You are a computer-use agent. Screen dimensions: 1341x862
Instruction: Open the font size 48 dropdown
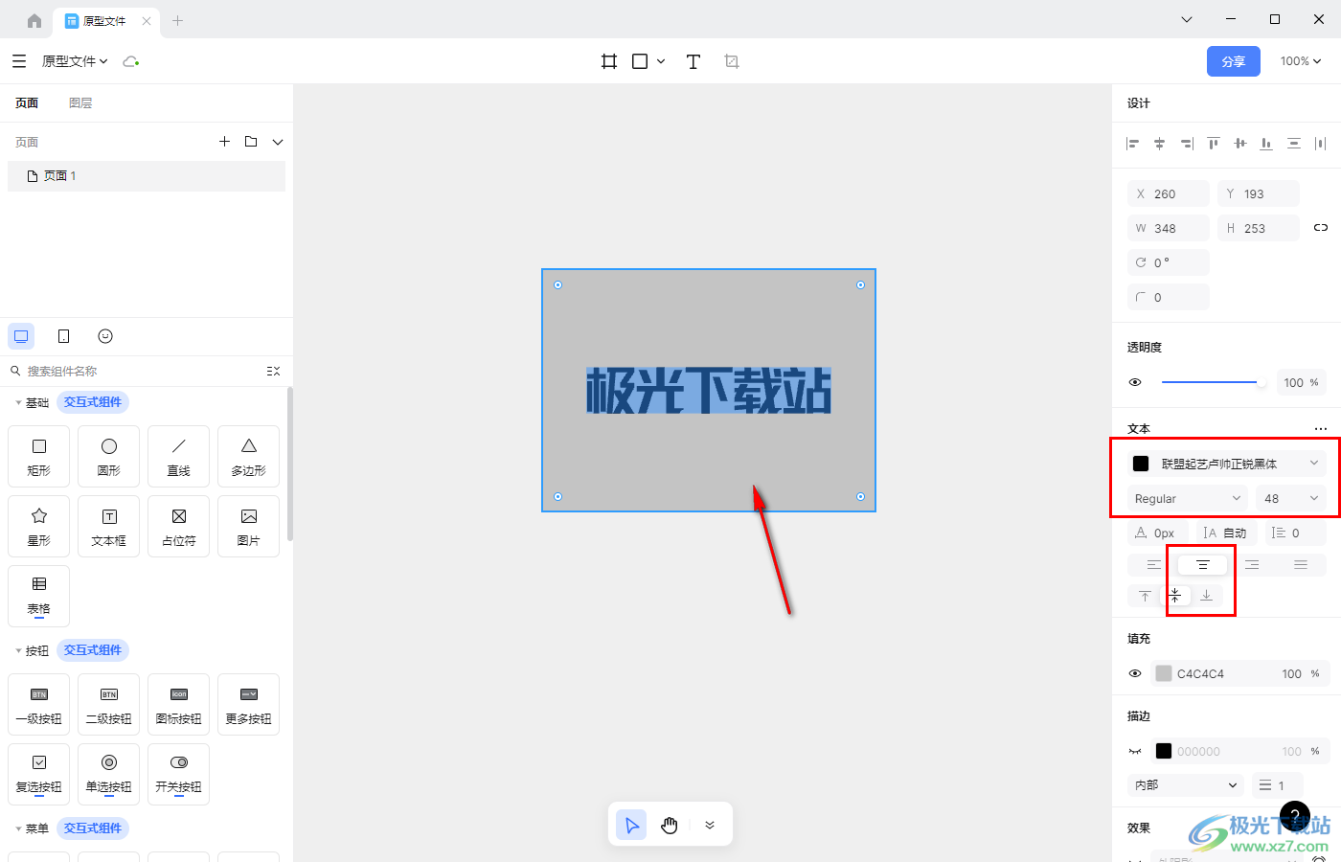click(x=1291, y=498)
